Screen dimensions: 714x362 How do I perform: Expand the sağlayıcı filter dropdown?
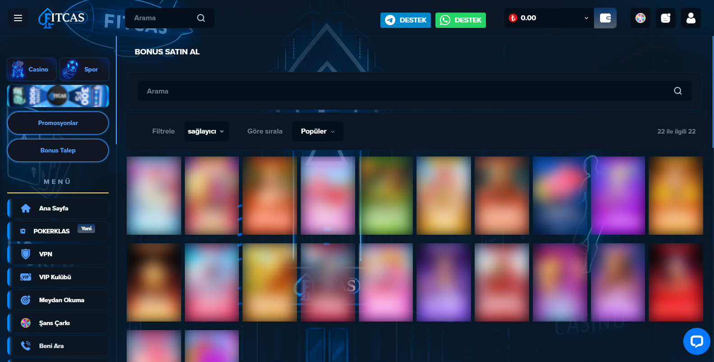click(x=206, y=131)
